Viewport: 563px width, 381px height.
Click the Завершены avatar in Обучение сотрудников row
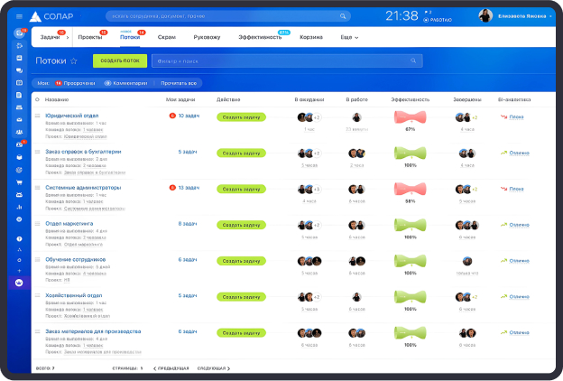pyautogui.click(x=467, y=261)
